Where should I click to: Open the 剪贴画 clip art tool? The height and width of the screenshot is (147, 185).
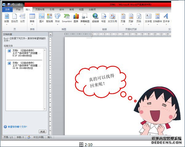50,18
